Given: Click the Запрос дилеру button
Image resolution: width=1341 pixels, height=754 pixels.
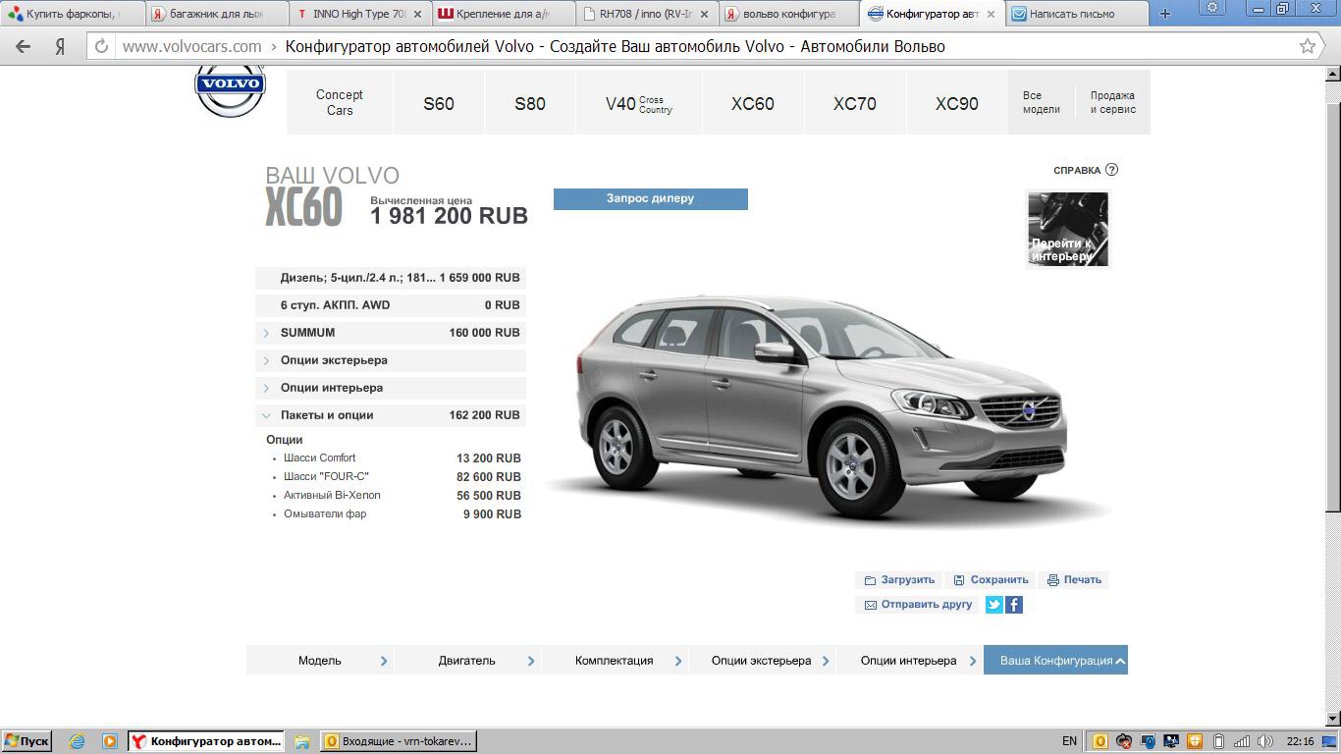Looking at the screenshot, I should 650,198.
